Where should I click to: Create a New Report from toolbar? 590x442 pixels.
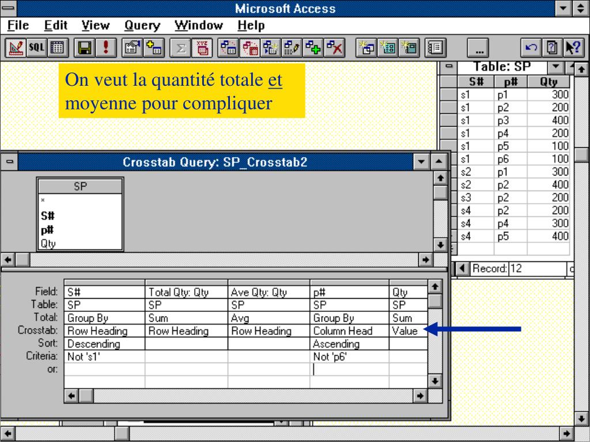coord(409,48)
